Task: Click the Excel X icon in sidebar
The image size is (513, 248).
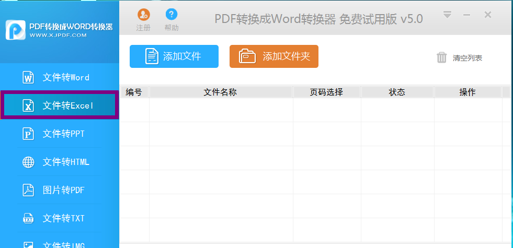Action: pos(28,105)
